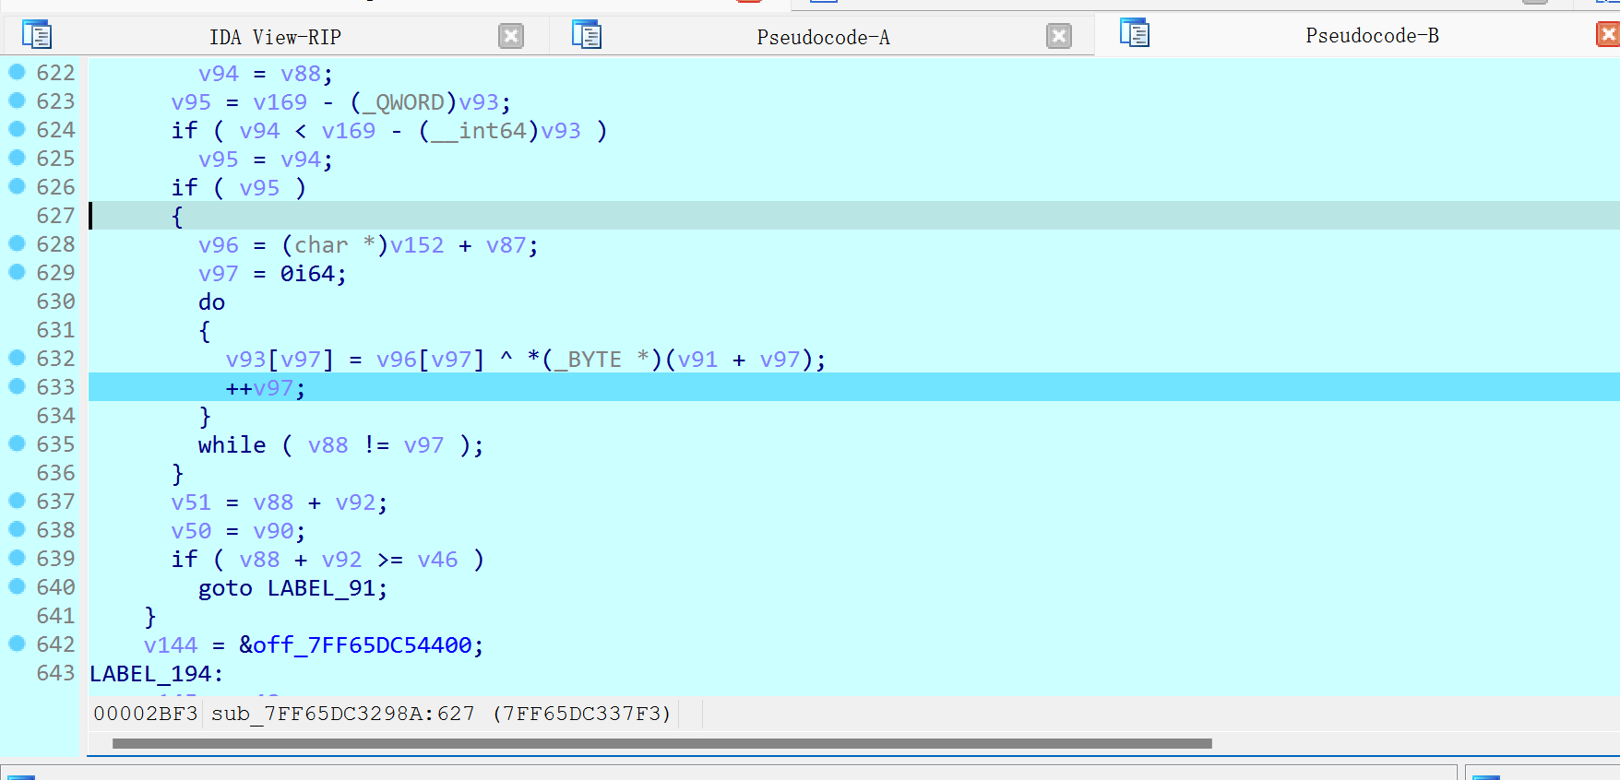Screen dimensions: 1620x780
Task: Jump to off_7FF65DC54400 reference
Action: click(362, 645)
